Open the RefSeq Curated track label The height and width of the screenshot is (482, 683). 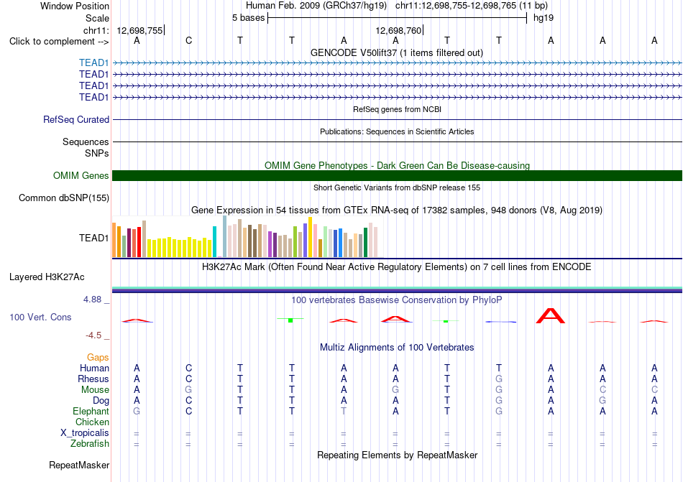(x=75, y=119)
